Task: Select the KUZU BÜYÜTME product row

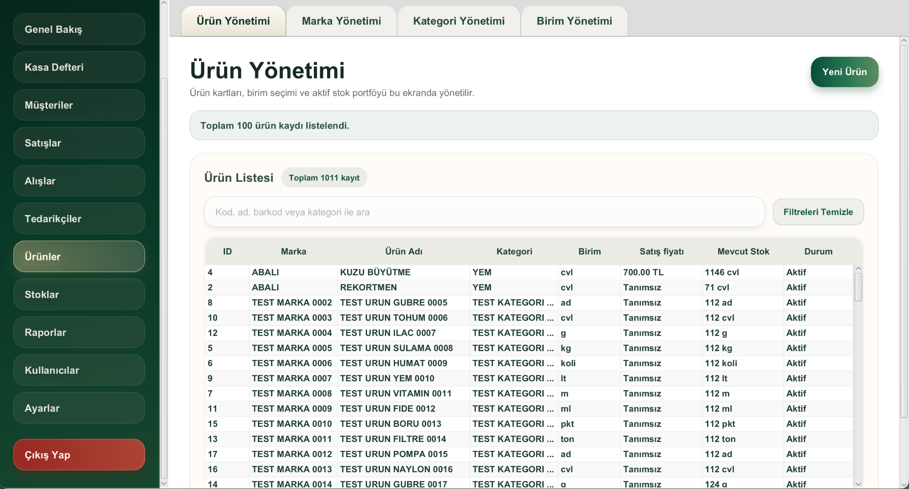Action: (x=529, y=272)
